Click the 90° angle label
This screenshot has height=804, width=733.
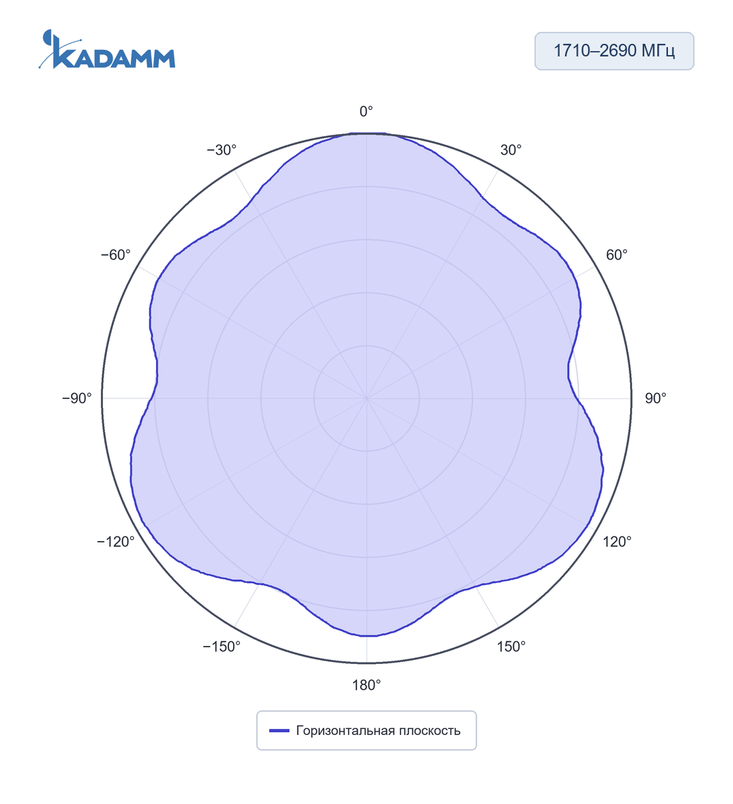655,398
